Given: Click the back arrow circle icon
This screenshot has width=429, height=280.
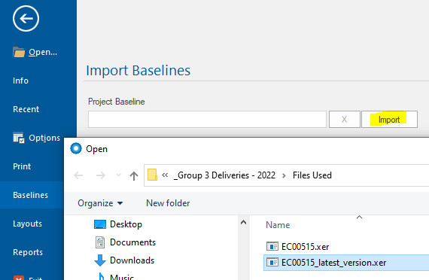Looking at the screenshot, I should pyautogui.click(x=26, y=19).
